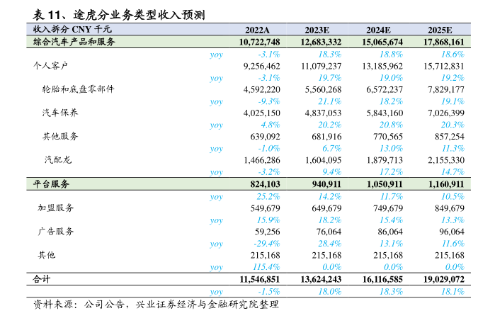478x323 pixels.
Task: Click the value 7,829,177
Action: pos(446,90)
